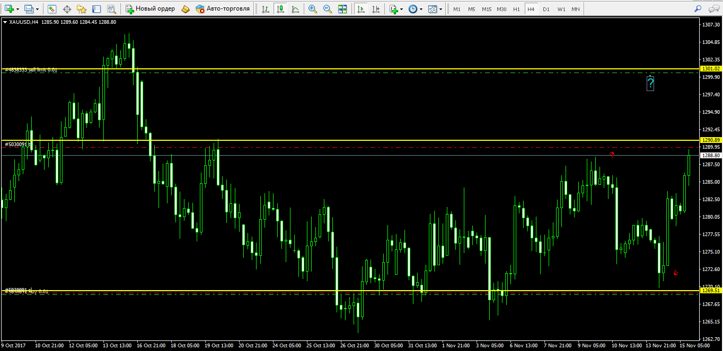Image resolution: width=723 pixels, height=351 pixels.
Task: Click the red arrow marker near 1272.60
Action: coord(676,273)
